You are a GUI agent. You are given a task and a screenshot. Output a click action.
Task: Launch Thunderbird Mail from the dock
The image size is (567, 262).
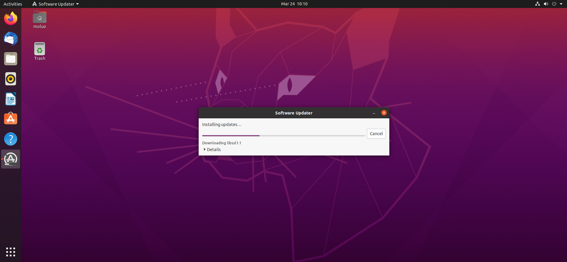11,39
